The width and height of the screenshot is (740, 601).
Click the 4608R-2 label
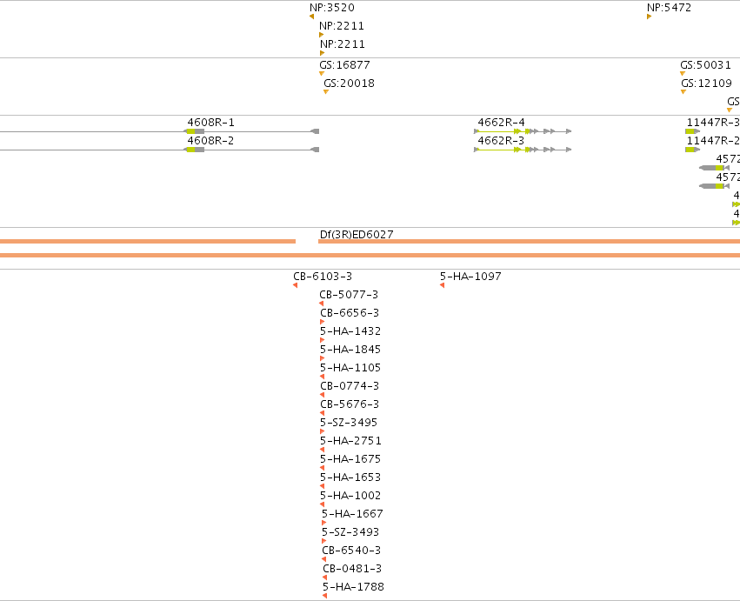coord(210,141)
